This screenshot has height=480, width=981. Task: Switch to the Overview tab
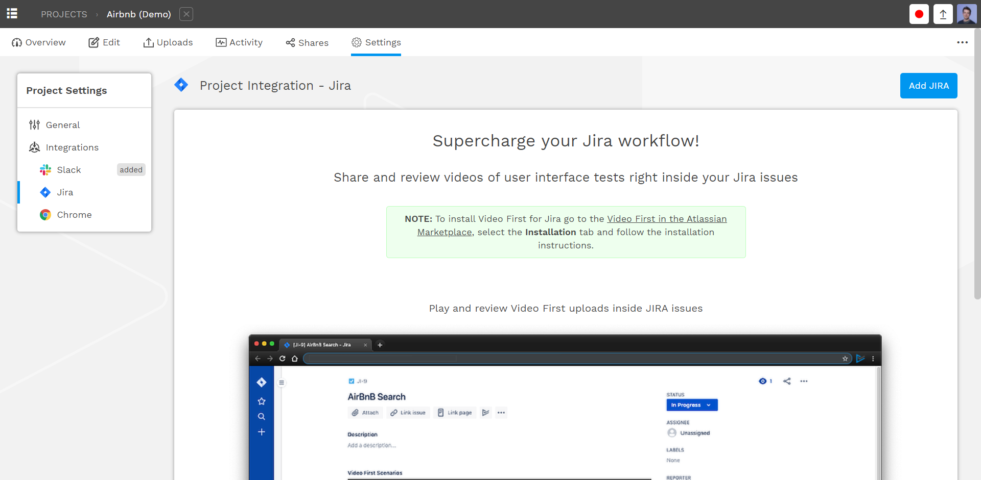38,42
